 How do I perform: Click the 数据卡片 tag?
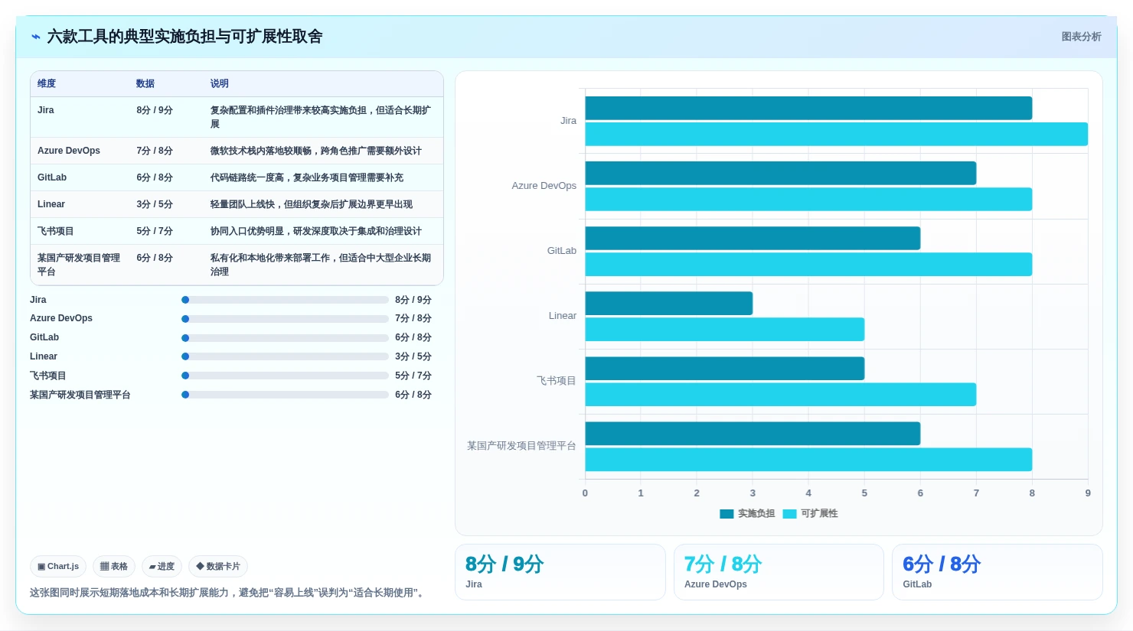point(218,567)
